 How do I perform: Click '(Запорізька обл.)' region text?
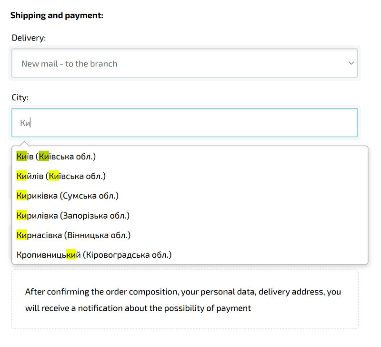click(95, 216)
